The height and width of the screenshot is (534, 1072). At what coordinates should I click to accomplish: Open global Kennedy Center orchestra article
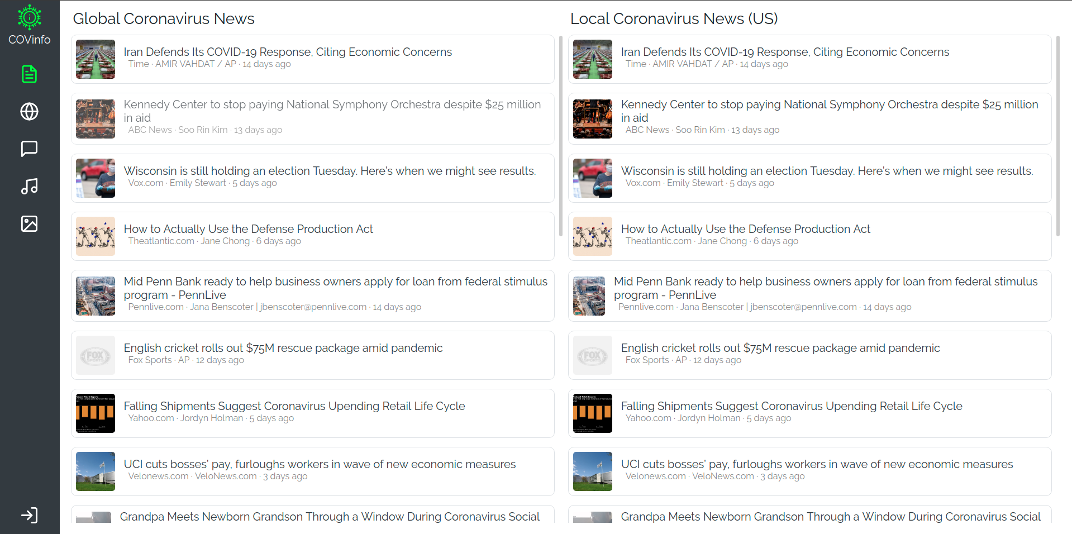point(313,118)
